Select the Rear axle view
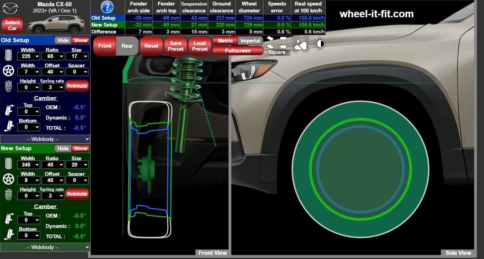The width and height of the screenshot is (484, 259). click(x=127, y=46)
